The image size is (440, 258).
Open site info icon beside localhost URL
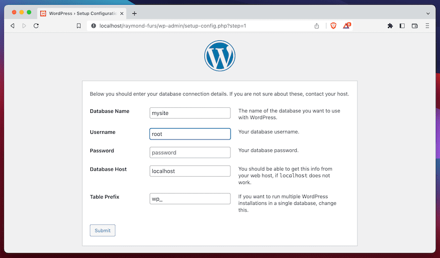(94, 26)
